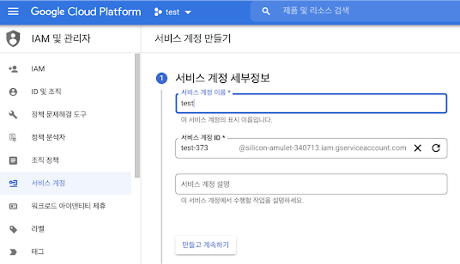460x264 pixels.
Task: Click helper text 이 서비스 계정의 표시 이름입니다
Action: click(x=227, y=120)
